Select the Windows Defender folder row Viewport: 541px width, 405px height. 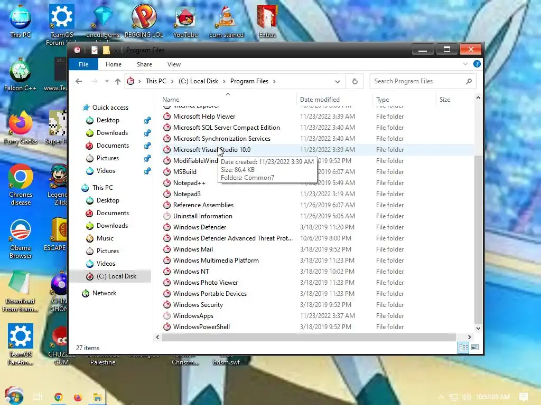(318, 227)
